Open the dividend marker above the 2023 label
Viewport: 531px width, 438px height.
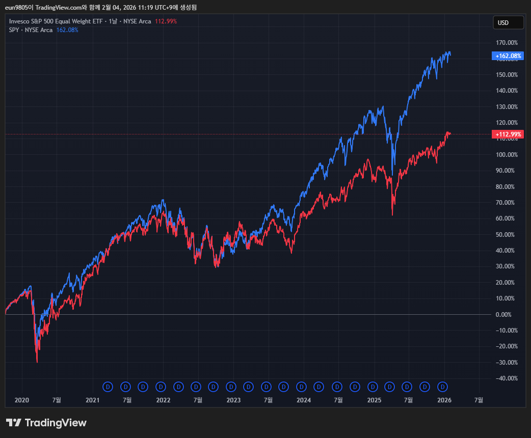[x=231, y=387]
